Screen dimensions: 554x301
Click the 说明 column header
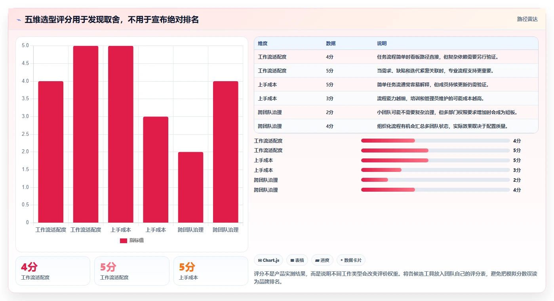click(382, 44)
